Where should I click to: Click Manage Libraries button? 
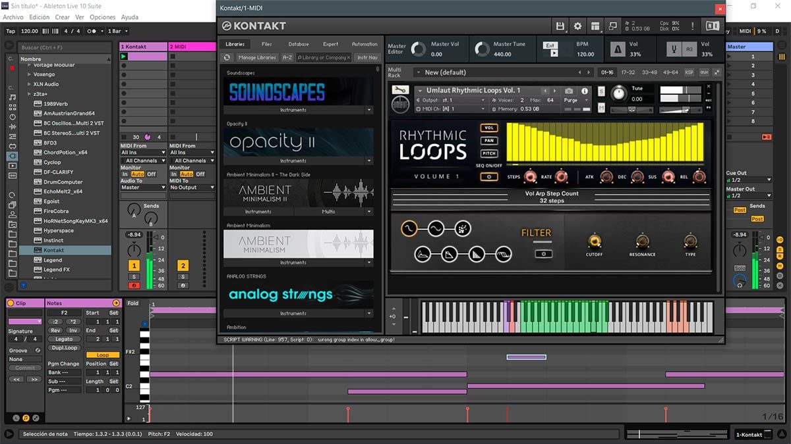coord(257,57)
